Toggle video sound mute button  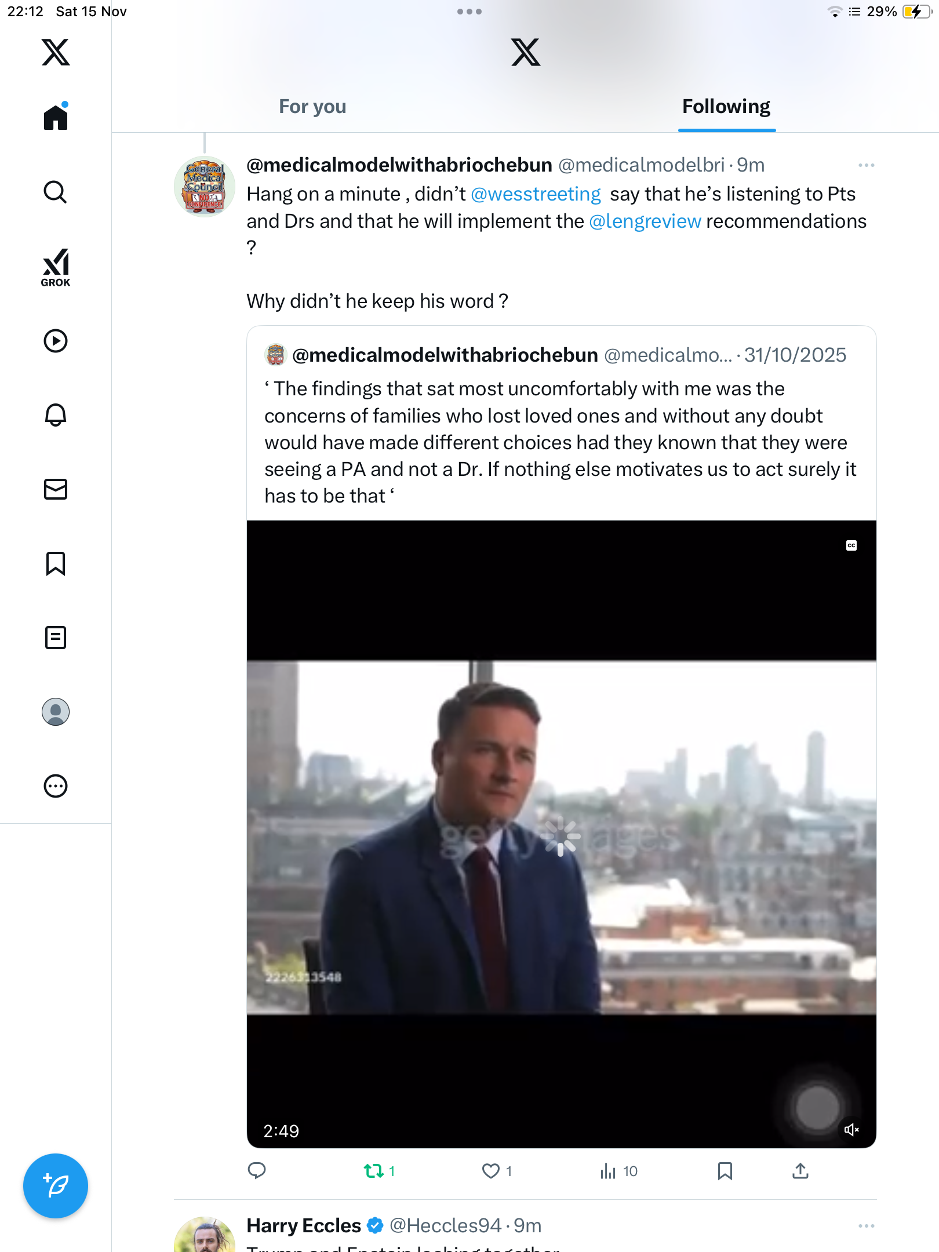point(851,1130)
